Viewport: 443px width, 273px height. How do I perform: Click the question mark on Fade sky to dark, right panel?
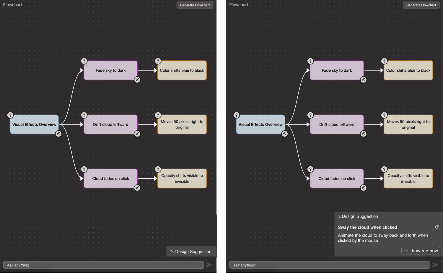(x=310, y=61)
